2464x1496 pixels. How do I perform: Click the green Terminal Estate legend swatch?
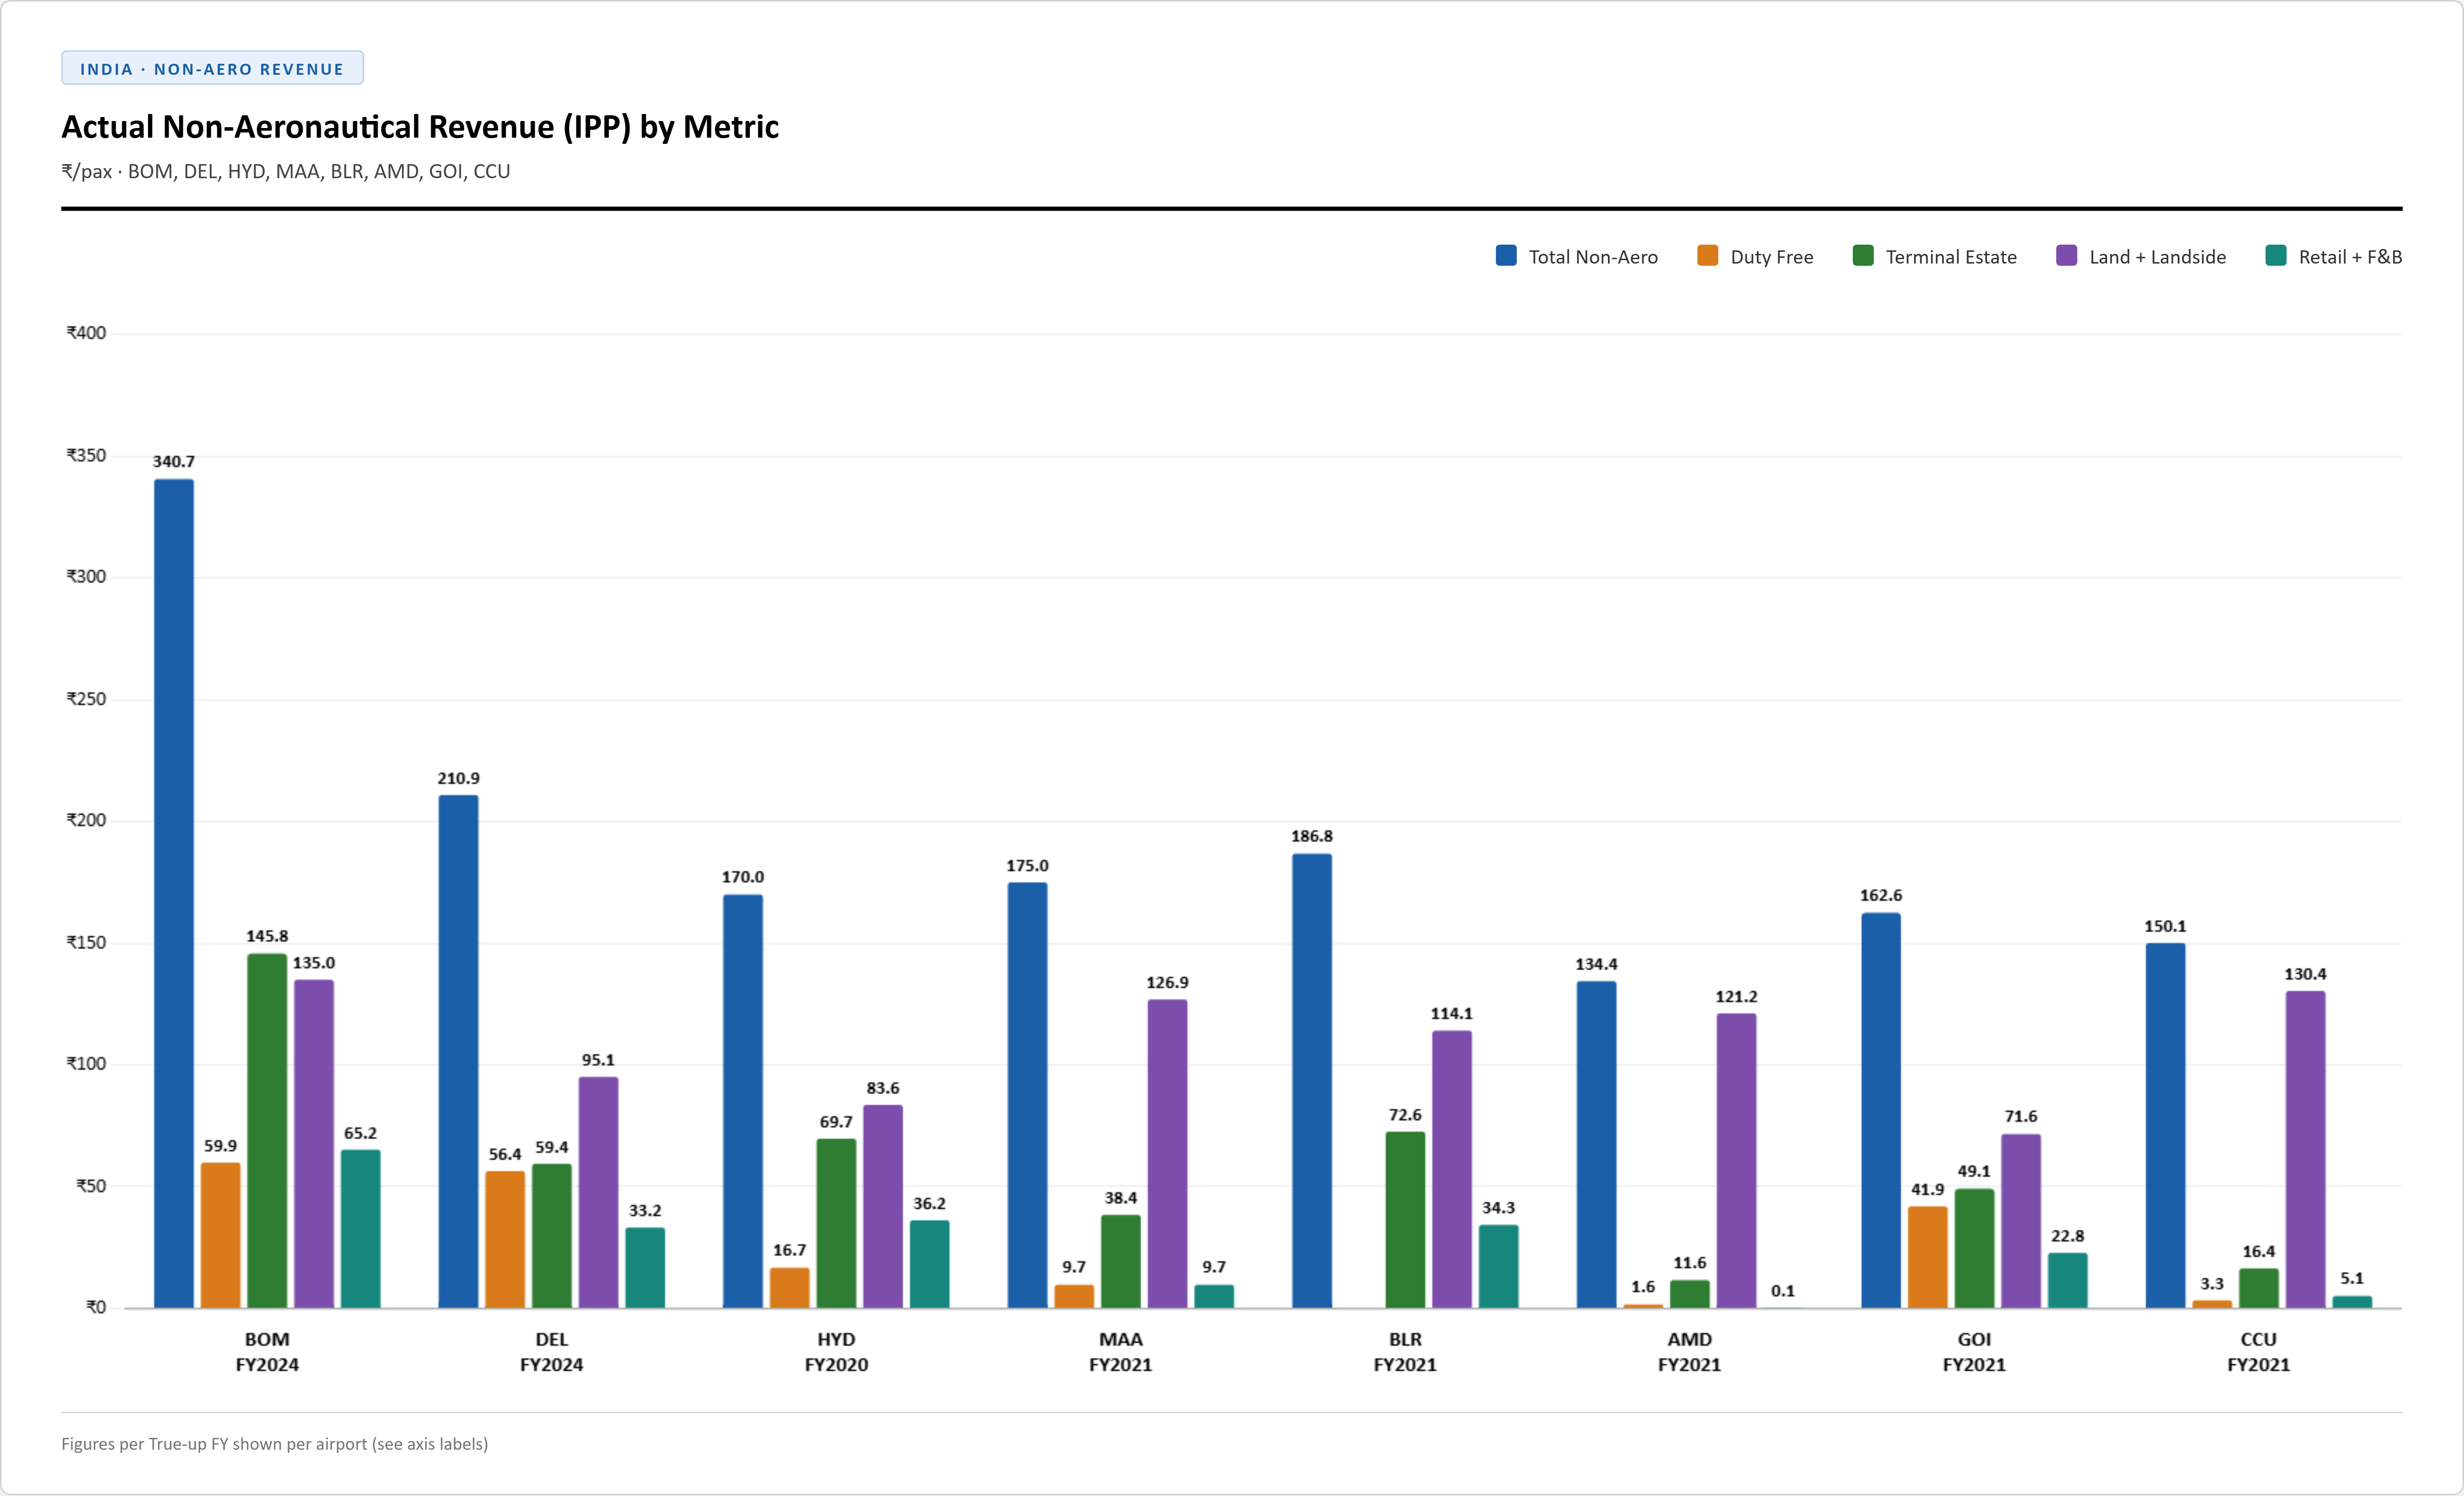(1863, 256)
